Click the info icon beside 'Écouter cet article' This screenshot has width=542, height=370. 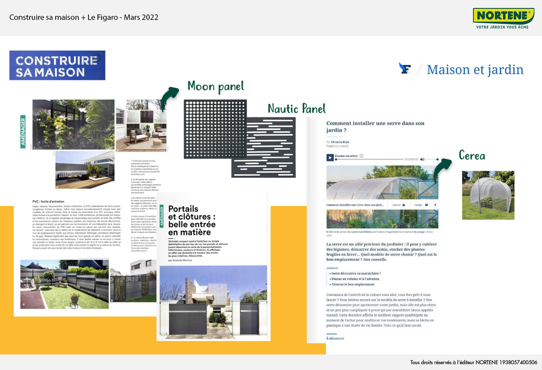tap(362, 156)
